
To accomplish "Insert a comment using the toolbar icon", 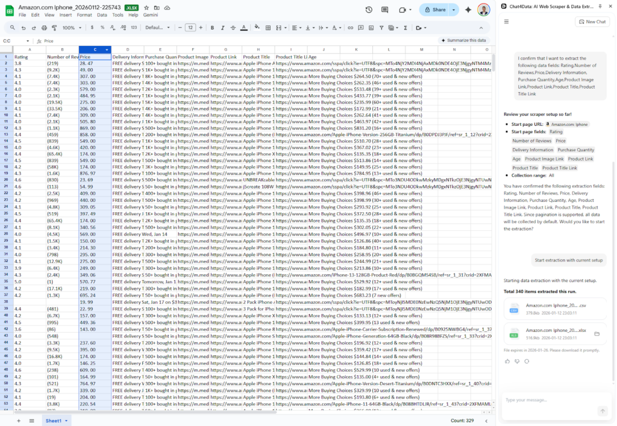I will (x=361, y=28).
